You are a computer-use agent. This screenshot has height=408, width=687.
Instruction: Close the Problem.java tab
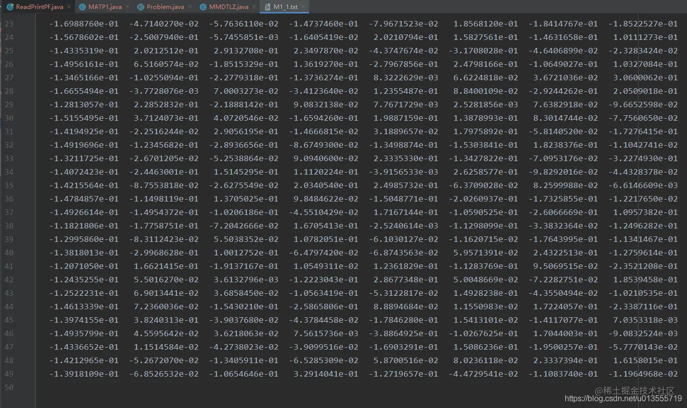(x=189, y=7)
